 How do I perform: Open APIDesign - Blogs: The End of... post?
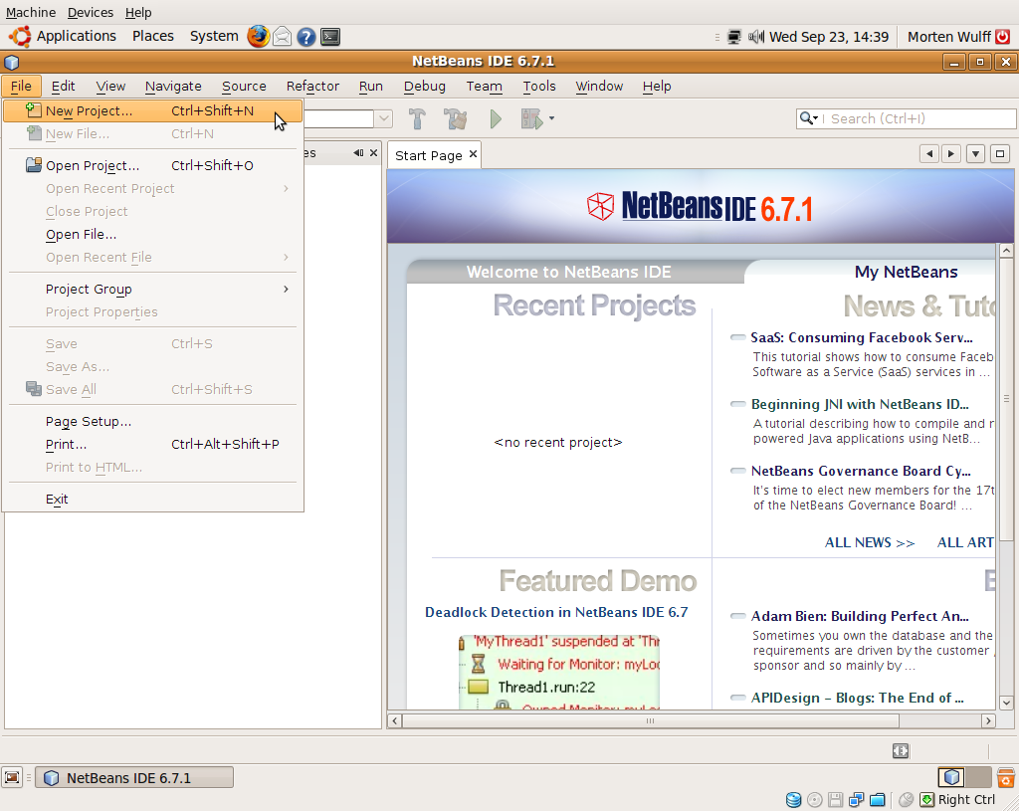pos(857,698)
